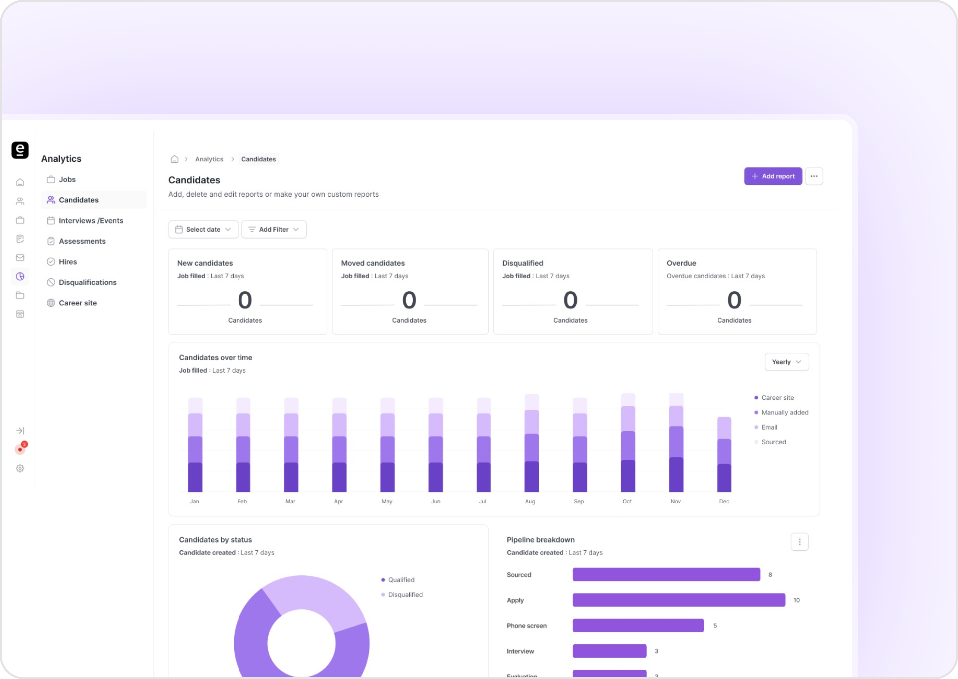
Task: Open the analytics pie icon in left rail
Action: 20,276
